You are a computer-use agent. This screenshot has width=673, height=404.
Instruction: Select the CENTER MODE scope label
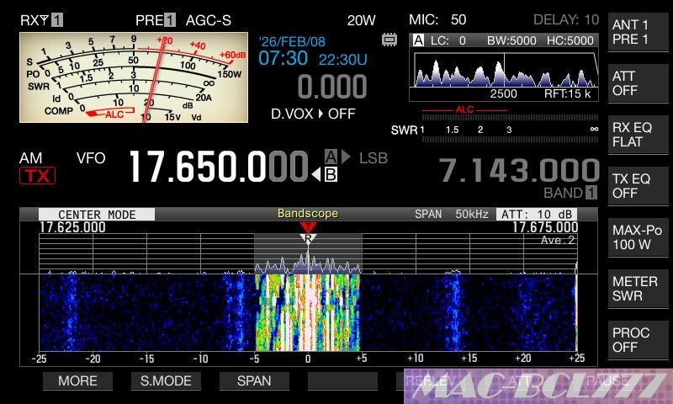coord(97,215)
